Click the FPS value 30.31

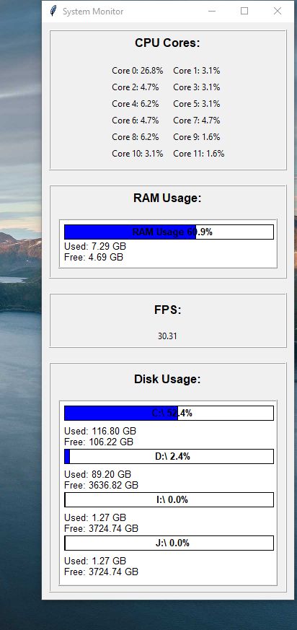167,336
